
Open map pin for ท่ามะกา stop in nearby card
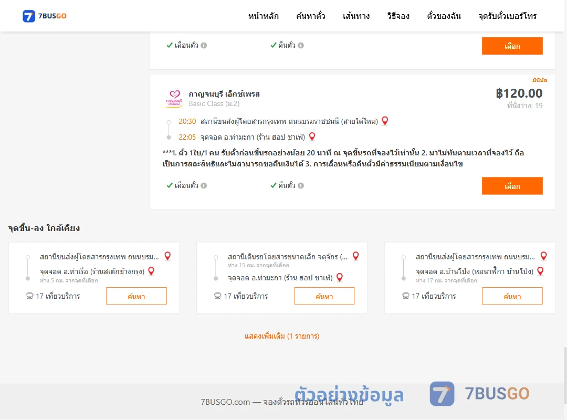(x=340, y=278)
